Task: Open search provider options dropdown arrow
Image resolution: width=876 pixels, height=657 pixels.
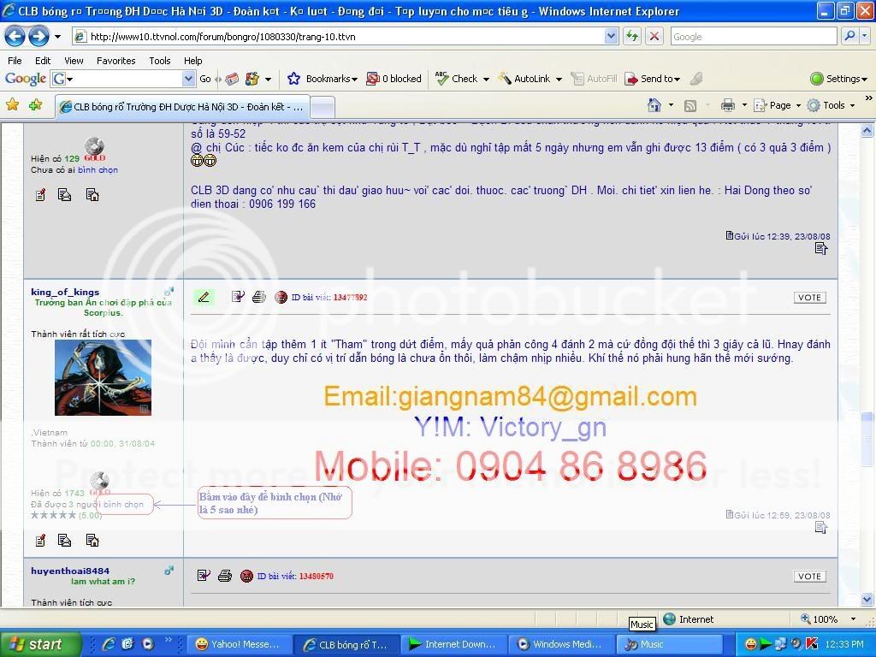Action: click(x=864, y=36)
